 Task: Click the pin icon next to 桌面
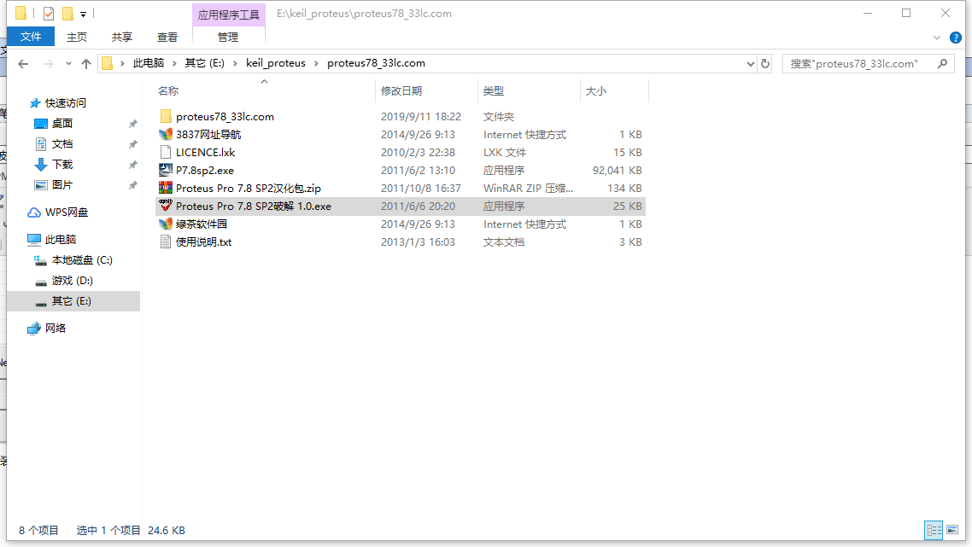pos(132,124)
